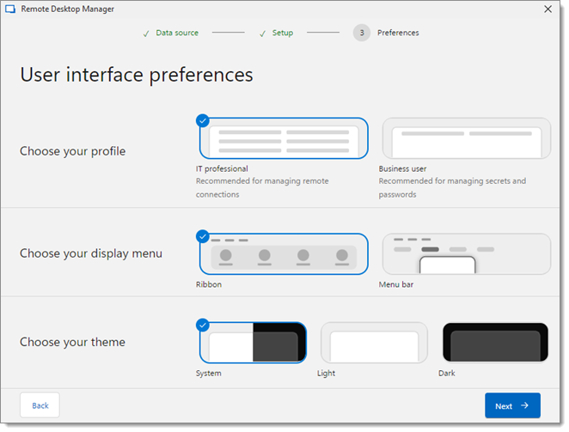
Task: Go to the Data source wizard step
Action: point(177,33)
